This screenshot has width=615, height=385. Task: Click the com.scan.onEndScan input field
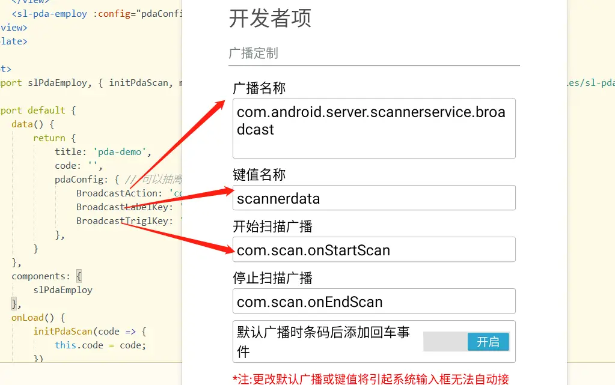coord(373,302)
